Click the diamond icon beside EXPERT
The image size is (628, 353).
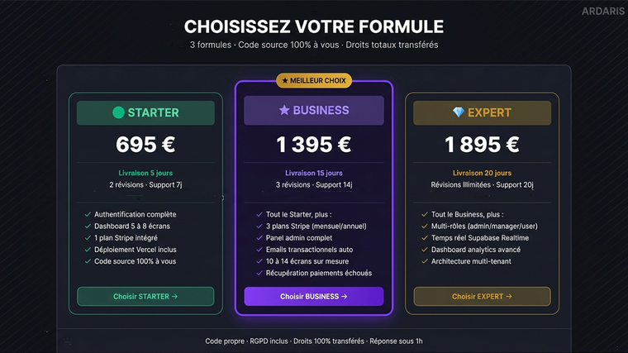[x=459, y=112]
